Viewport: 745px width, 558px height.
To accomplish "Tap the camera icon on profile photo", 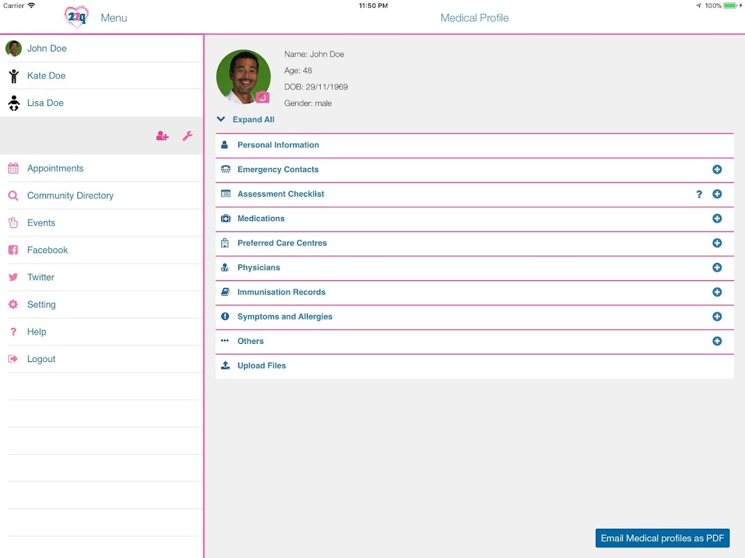I will (x=262, y=98).
